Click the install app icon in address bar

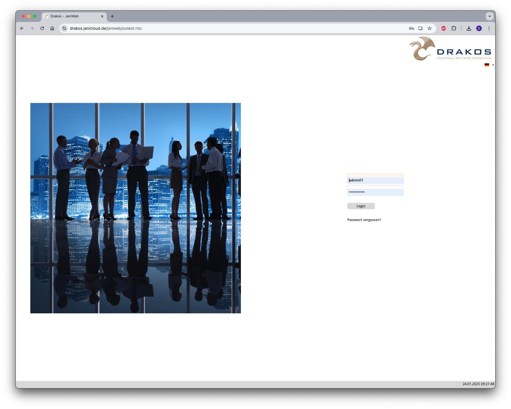tap(420, 28)
